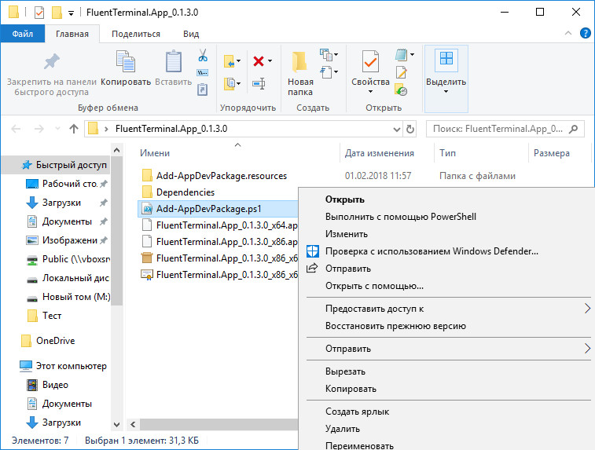Open recent locations dropdown arrow
The height and width of the screenshot is (450, 595).
click(x=57, y=129)
